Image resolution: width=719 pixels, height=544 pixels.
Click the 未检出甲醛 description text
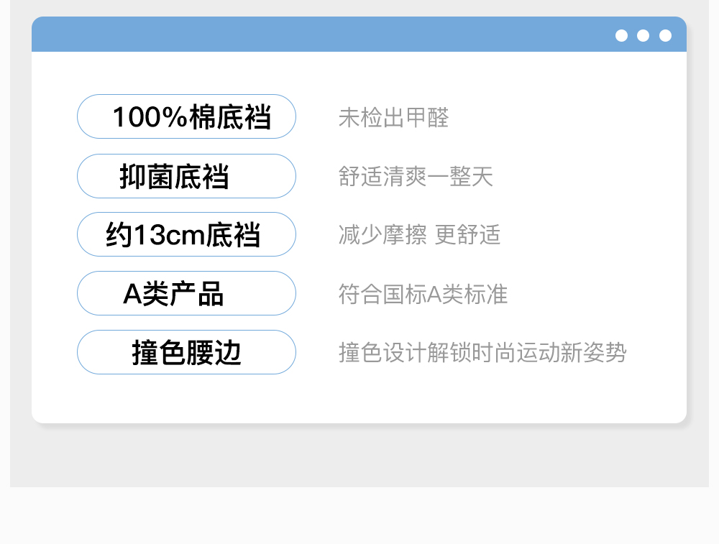tap(393, 117)
